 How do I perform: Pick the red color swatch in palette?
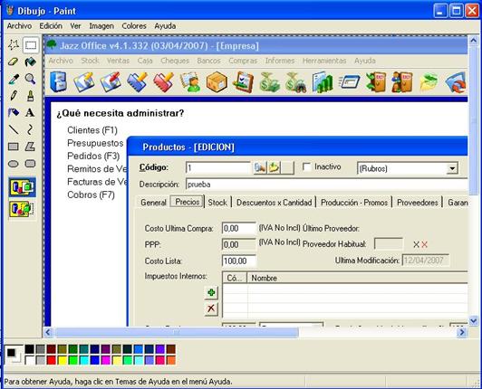coord(52,360)
